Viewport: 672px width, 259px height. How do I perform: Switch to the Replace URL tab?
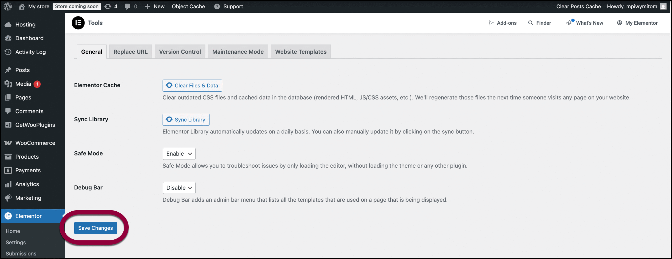click(x=130, y=52)
